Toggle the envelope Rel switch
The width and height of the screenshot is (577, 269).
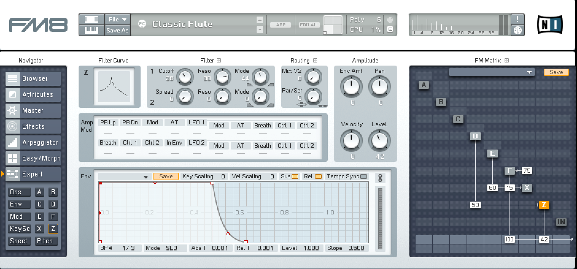pos(318,176)
